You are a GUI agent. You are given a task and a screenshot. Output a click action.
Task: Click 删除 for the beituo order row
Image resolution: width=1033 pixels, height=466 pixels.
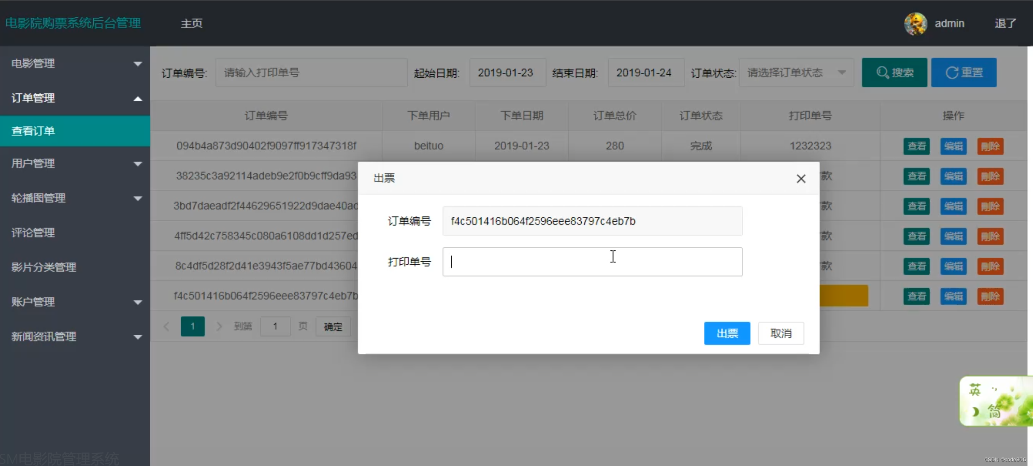click(990, 146)
